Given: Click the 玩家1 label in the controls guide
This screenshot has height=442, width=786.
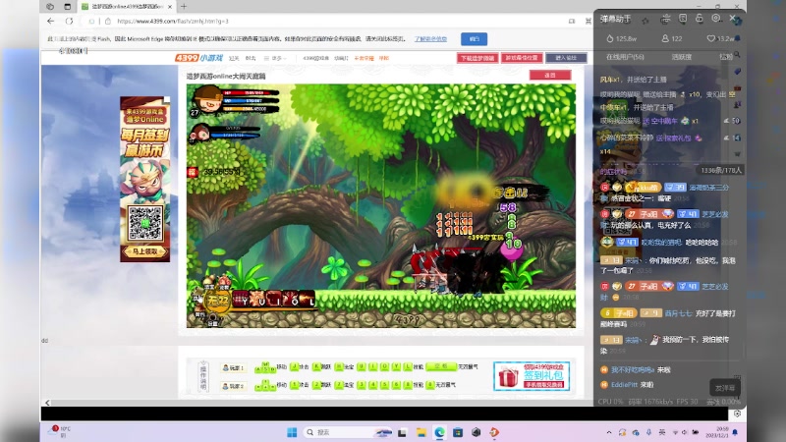Looking at the screenshot, I should [233, 367].
